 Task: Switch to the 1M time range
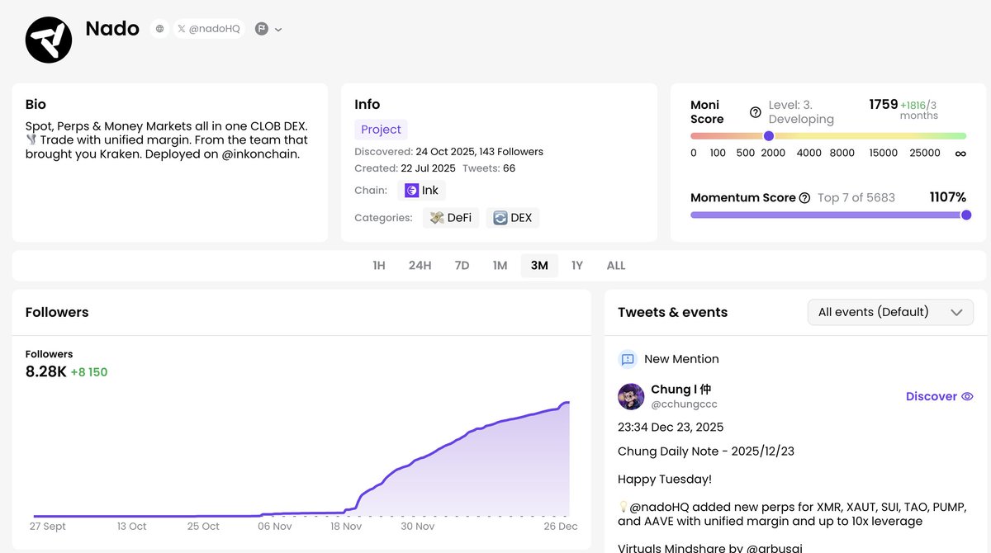pos(500,266)
